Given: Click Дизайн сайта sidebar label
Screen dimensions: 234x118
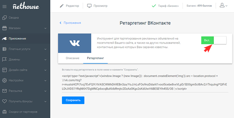Looking at the screenshot, I should click(18, 70).
